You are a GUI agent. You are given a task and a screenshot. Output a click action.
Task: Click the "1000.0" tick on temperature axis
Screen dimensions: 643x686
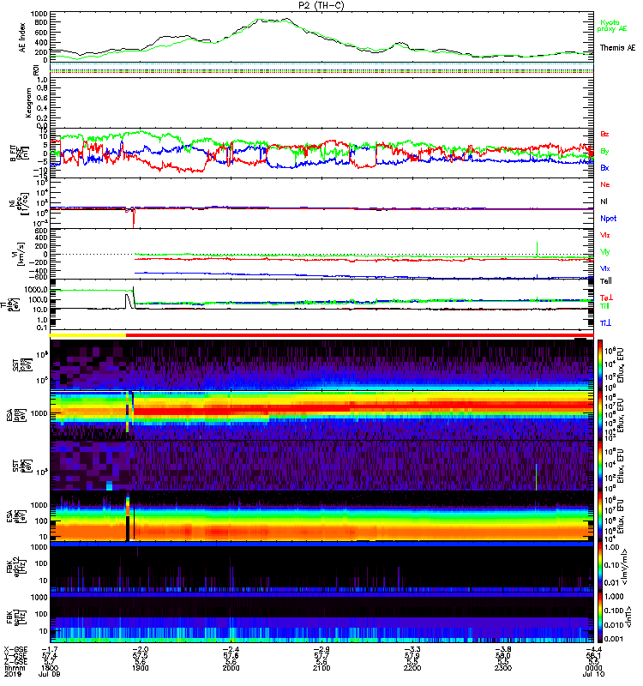click(36, 290)
